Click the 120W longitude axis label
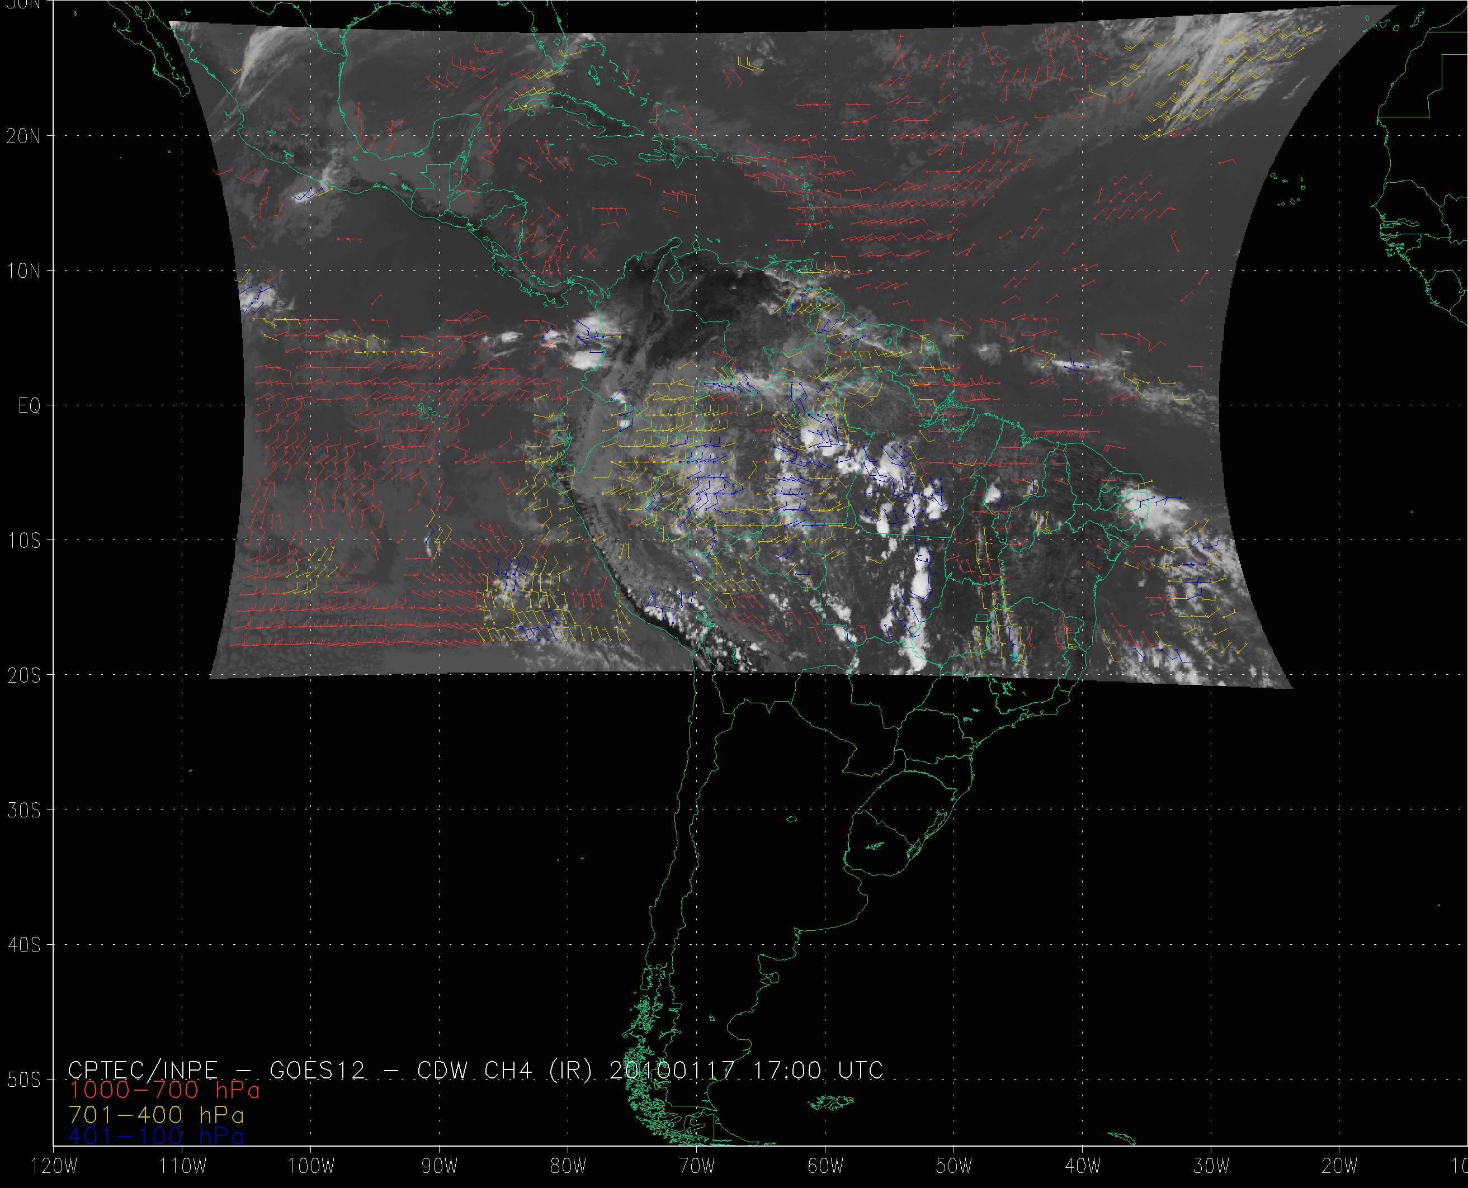The image size is (1468, 1188). click(x=55, y=1166)
